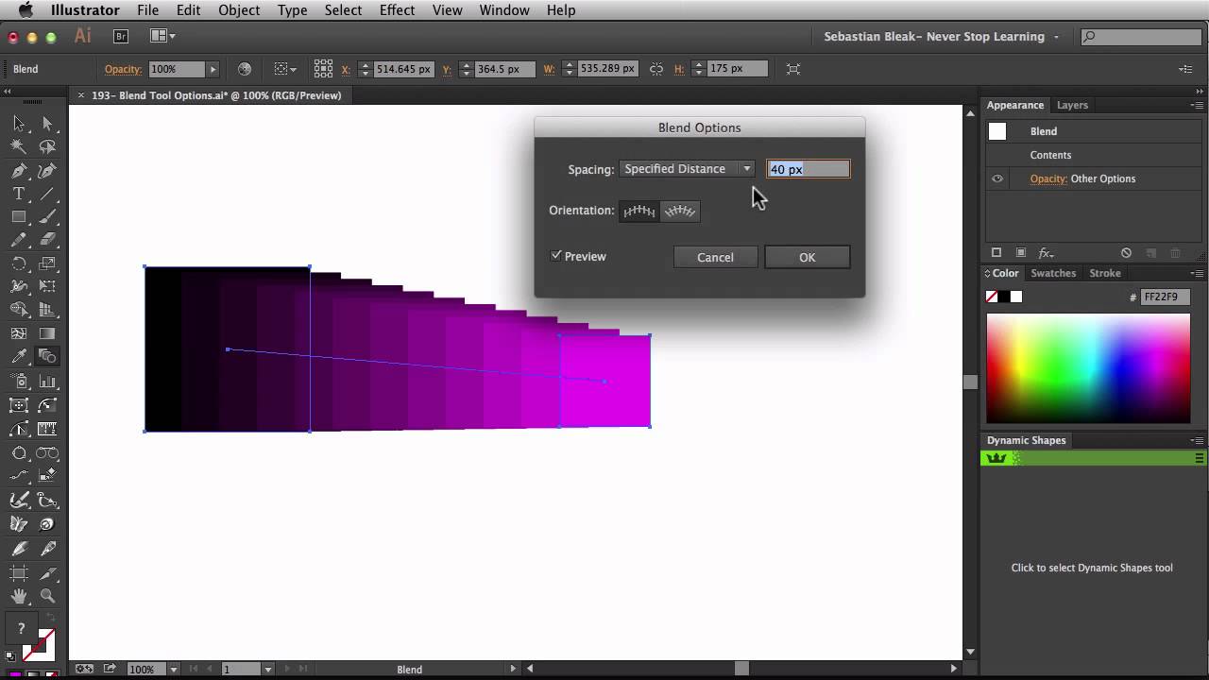Switch to the Layers panel tab
This screenshot has height=680, width=1209.
pyautogui.click(x=1072, y=105)
